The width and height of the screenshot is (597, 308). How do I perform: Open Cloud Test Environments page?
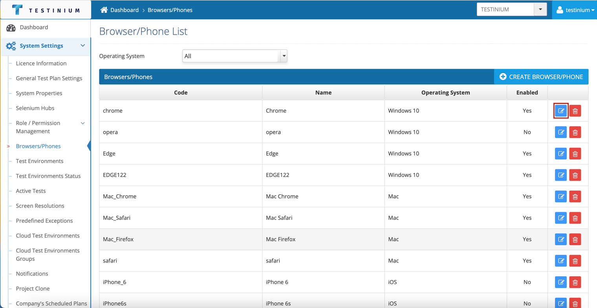coord(48,236)
